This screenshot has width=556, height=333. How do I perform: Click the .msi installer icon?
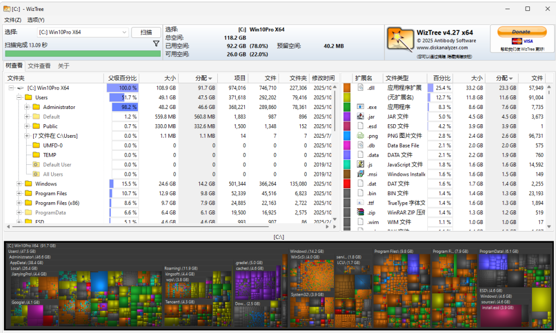click(x=360, y=174)
